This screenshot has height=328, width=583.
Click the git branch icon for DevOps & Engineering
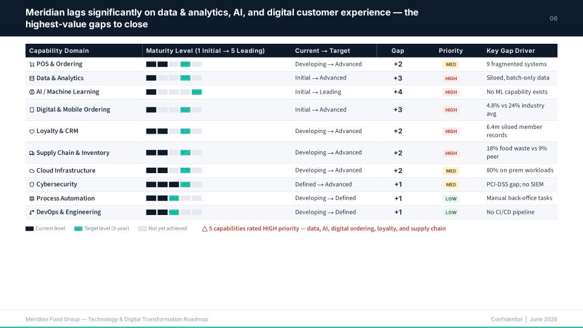pos(32,213)
